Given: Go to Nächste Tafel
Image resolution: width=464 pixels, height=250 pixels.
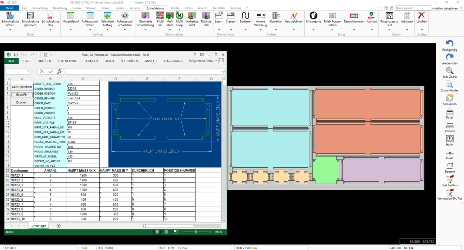Looking at the screenshot, I should tap(206, 15).
